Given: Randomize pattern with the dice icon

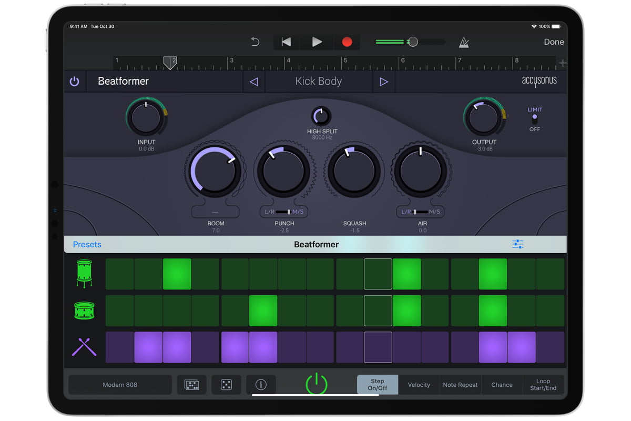Looking at the screenshot, I should pyautogui.click(x=226, y=385).
